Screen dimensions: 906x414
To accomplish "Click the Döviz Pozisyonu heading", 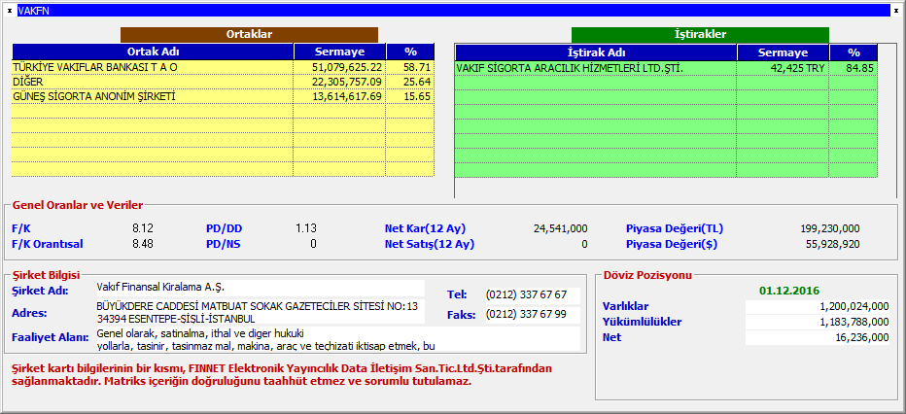I will tap(647, 275).
